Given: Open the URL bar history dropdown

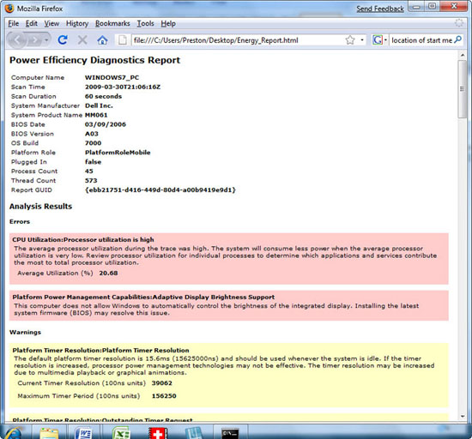Looking at the screenshot, I should click(362, 40).
